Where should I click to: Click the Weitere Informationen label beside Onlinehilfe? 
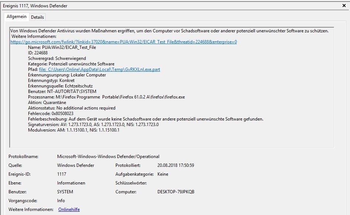click(31, 209)
